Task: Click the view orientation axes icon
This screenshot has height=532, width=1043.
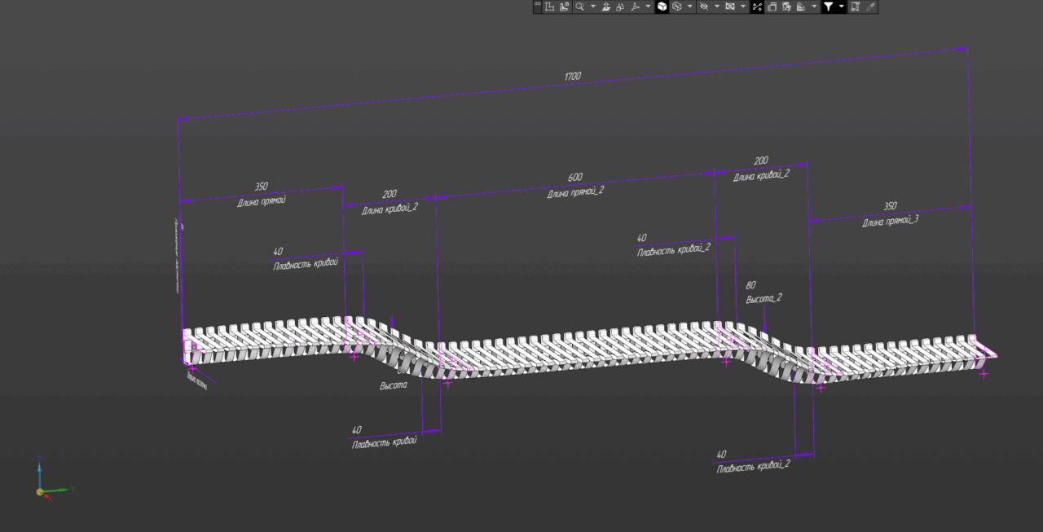Action: (x=635, y=7)
